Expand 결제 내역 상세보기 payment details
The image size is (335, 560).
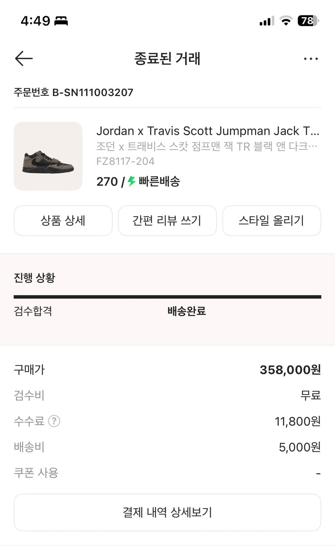pos(167,512)
